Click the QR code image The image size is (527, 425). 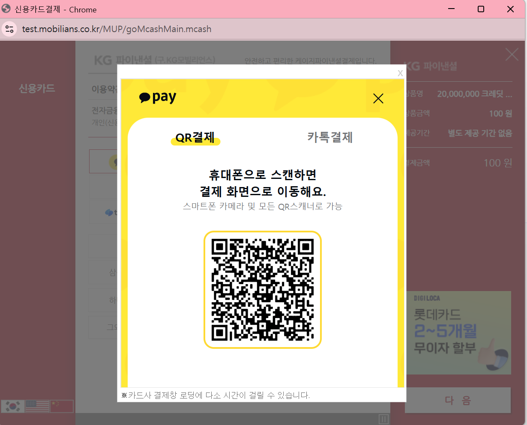click(263, 290)
